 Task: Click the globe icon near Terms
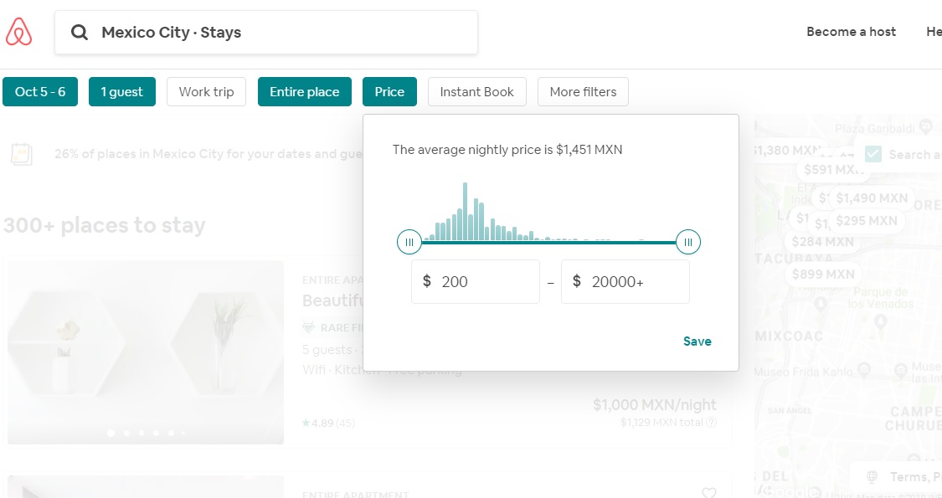coord(872,477)
